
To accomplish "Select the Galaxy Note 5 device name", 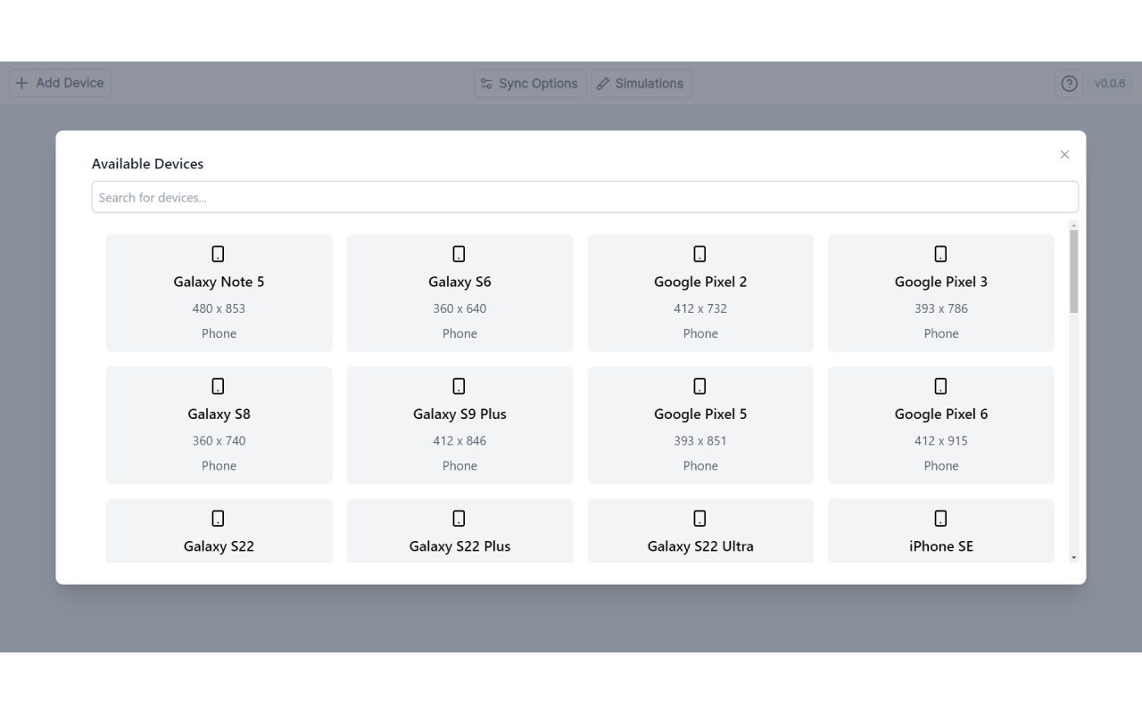I will pos(219,282).
